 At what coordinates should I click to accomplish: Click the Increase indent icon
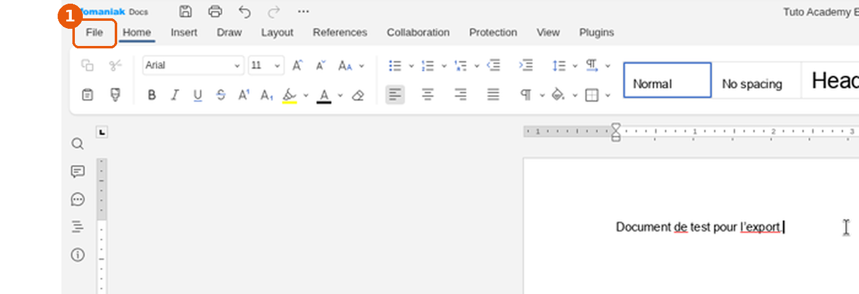click(x=526, y=66)
